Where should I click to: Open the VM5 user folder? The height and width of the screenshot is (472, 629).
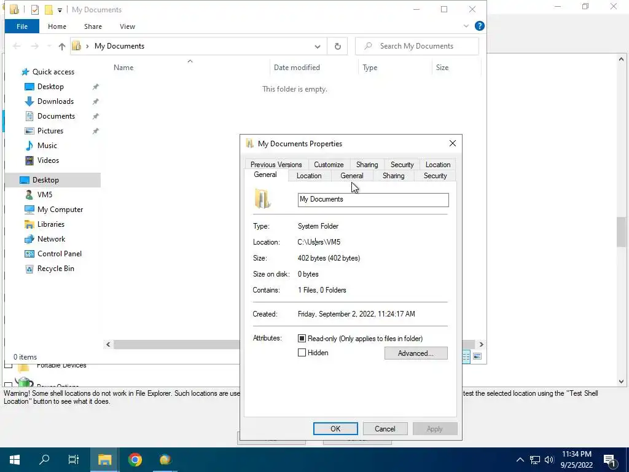pos(44,195)
